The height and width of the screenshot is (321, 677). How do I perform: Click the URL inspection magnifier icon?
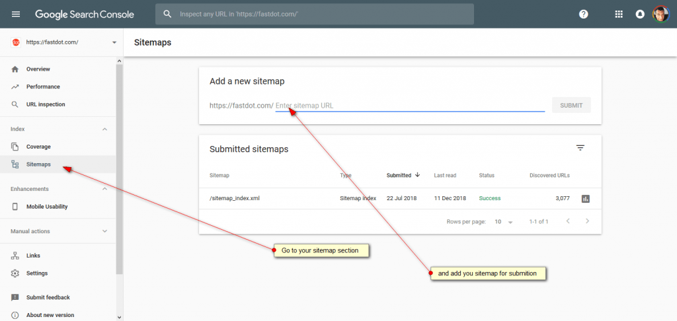(x=15, y=104)
